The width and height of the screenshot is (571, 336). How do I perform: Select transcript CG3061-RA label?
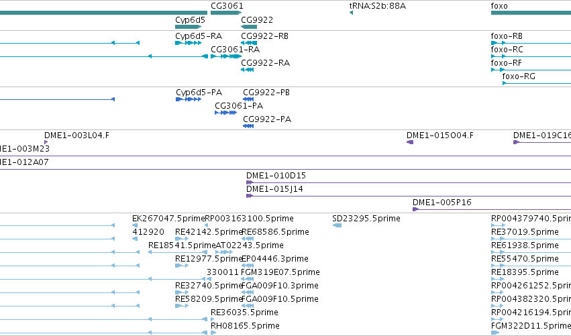pyautogui.click(x=236, y=50)
